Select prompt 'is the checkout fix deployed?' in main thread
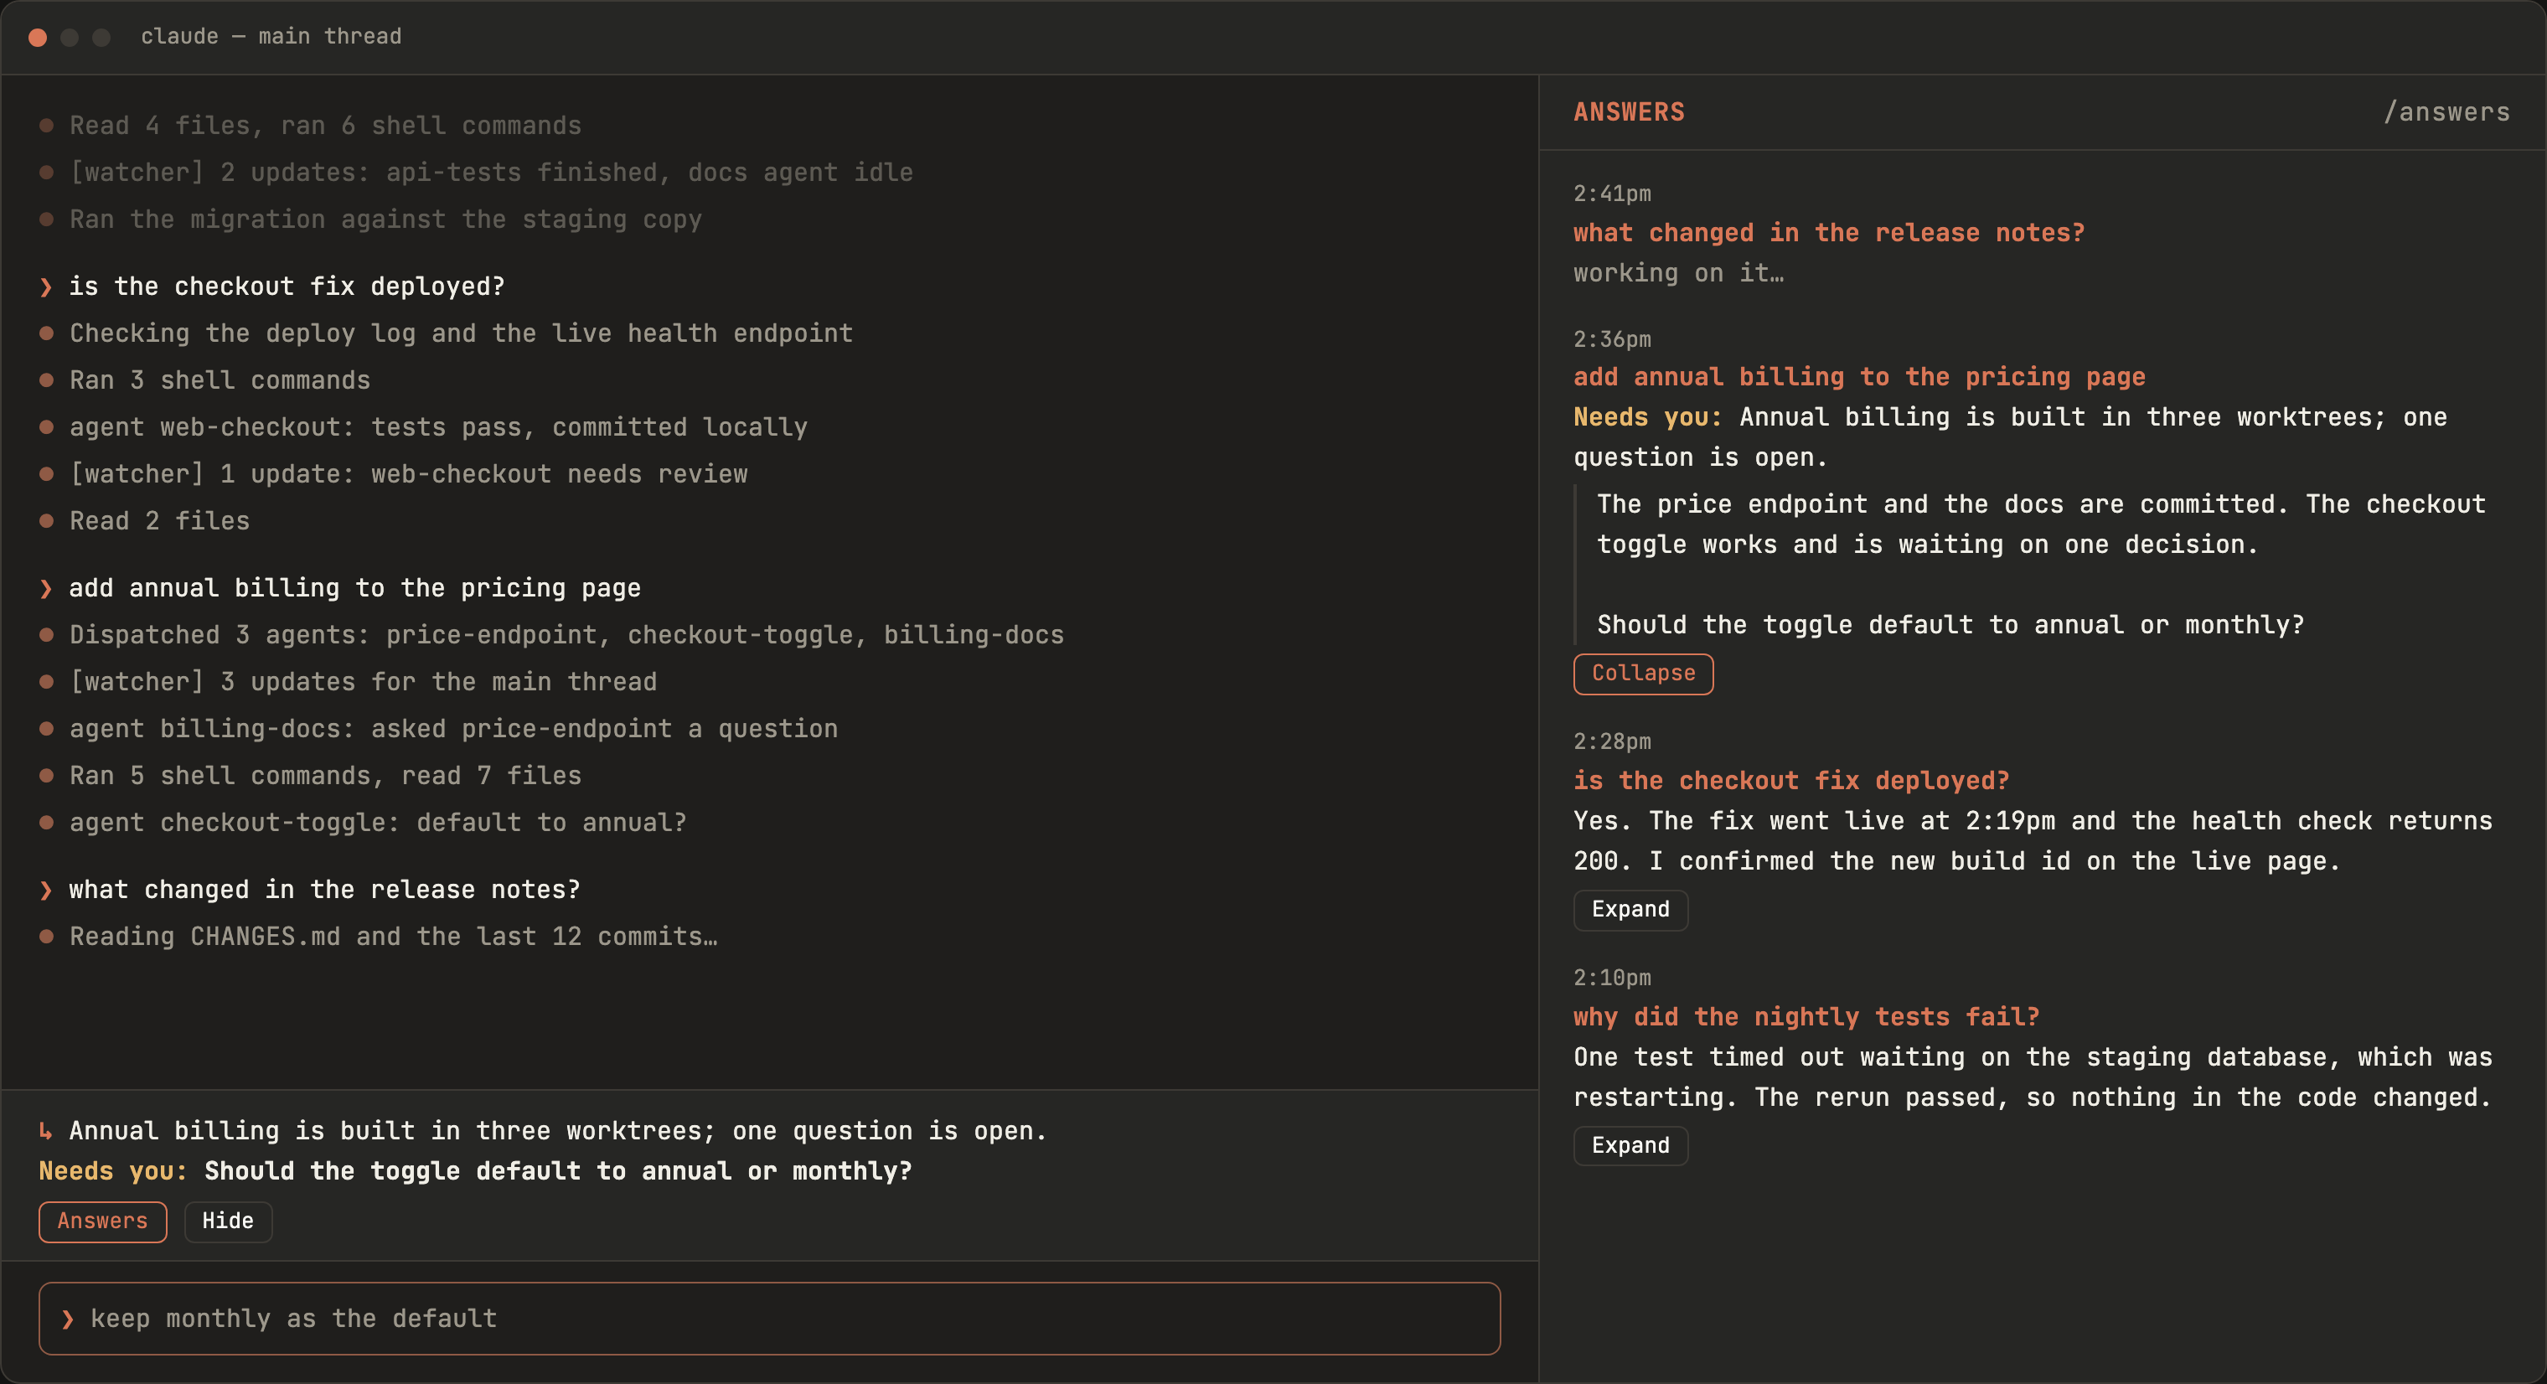The width and height of the screenshot is (2547, 1384). coord(287,287)
